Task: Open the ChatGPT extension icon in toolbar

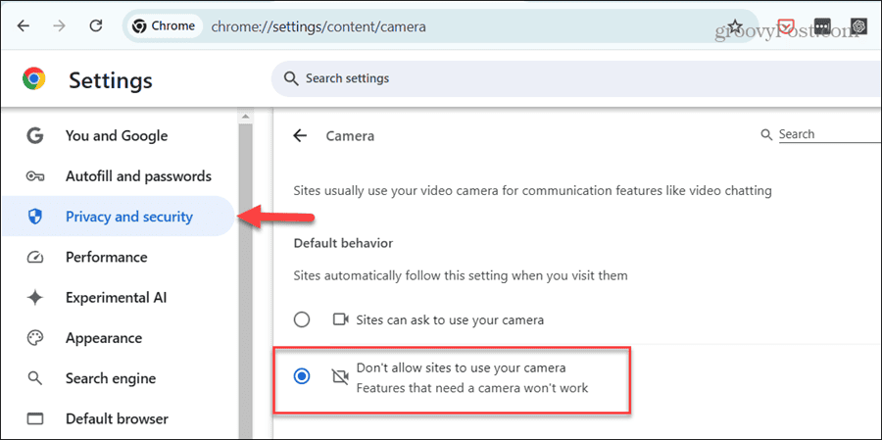Action: coord(858,26)
